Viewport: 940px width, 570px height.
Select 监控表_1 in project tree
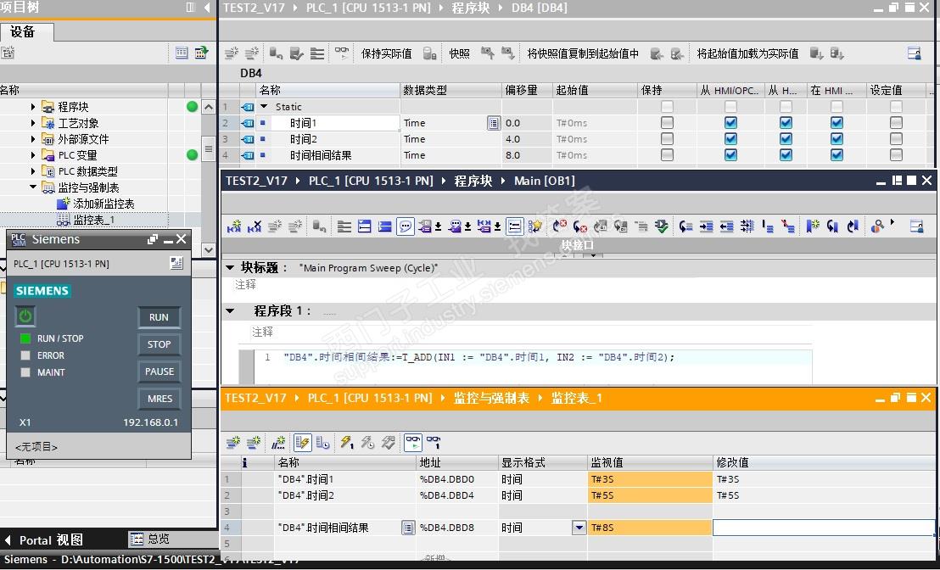point(93,220)
